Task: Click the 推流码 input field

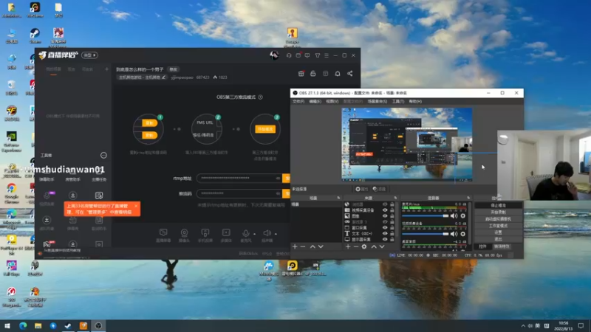Action: (x=239, y=193)
